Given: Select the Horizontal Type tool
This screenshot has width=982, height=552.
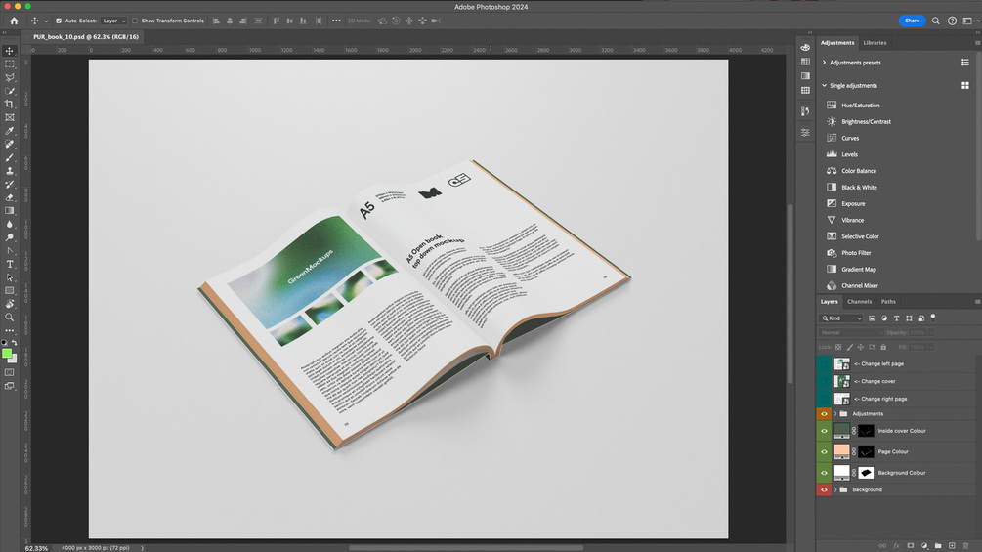Looking at the screenshot, I should pyautogui.click(x=10, y=264).
